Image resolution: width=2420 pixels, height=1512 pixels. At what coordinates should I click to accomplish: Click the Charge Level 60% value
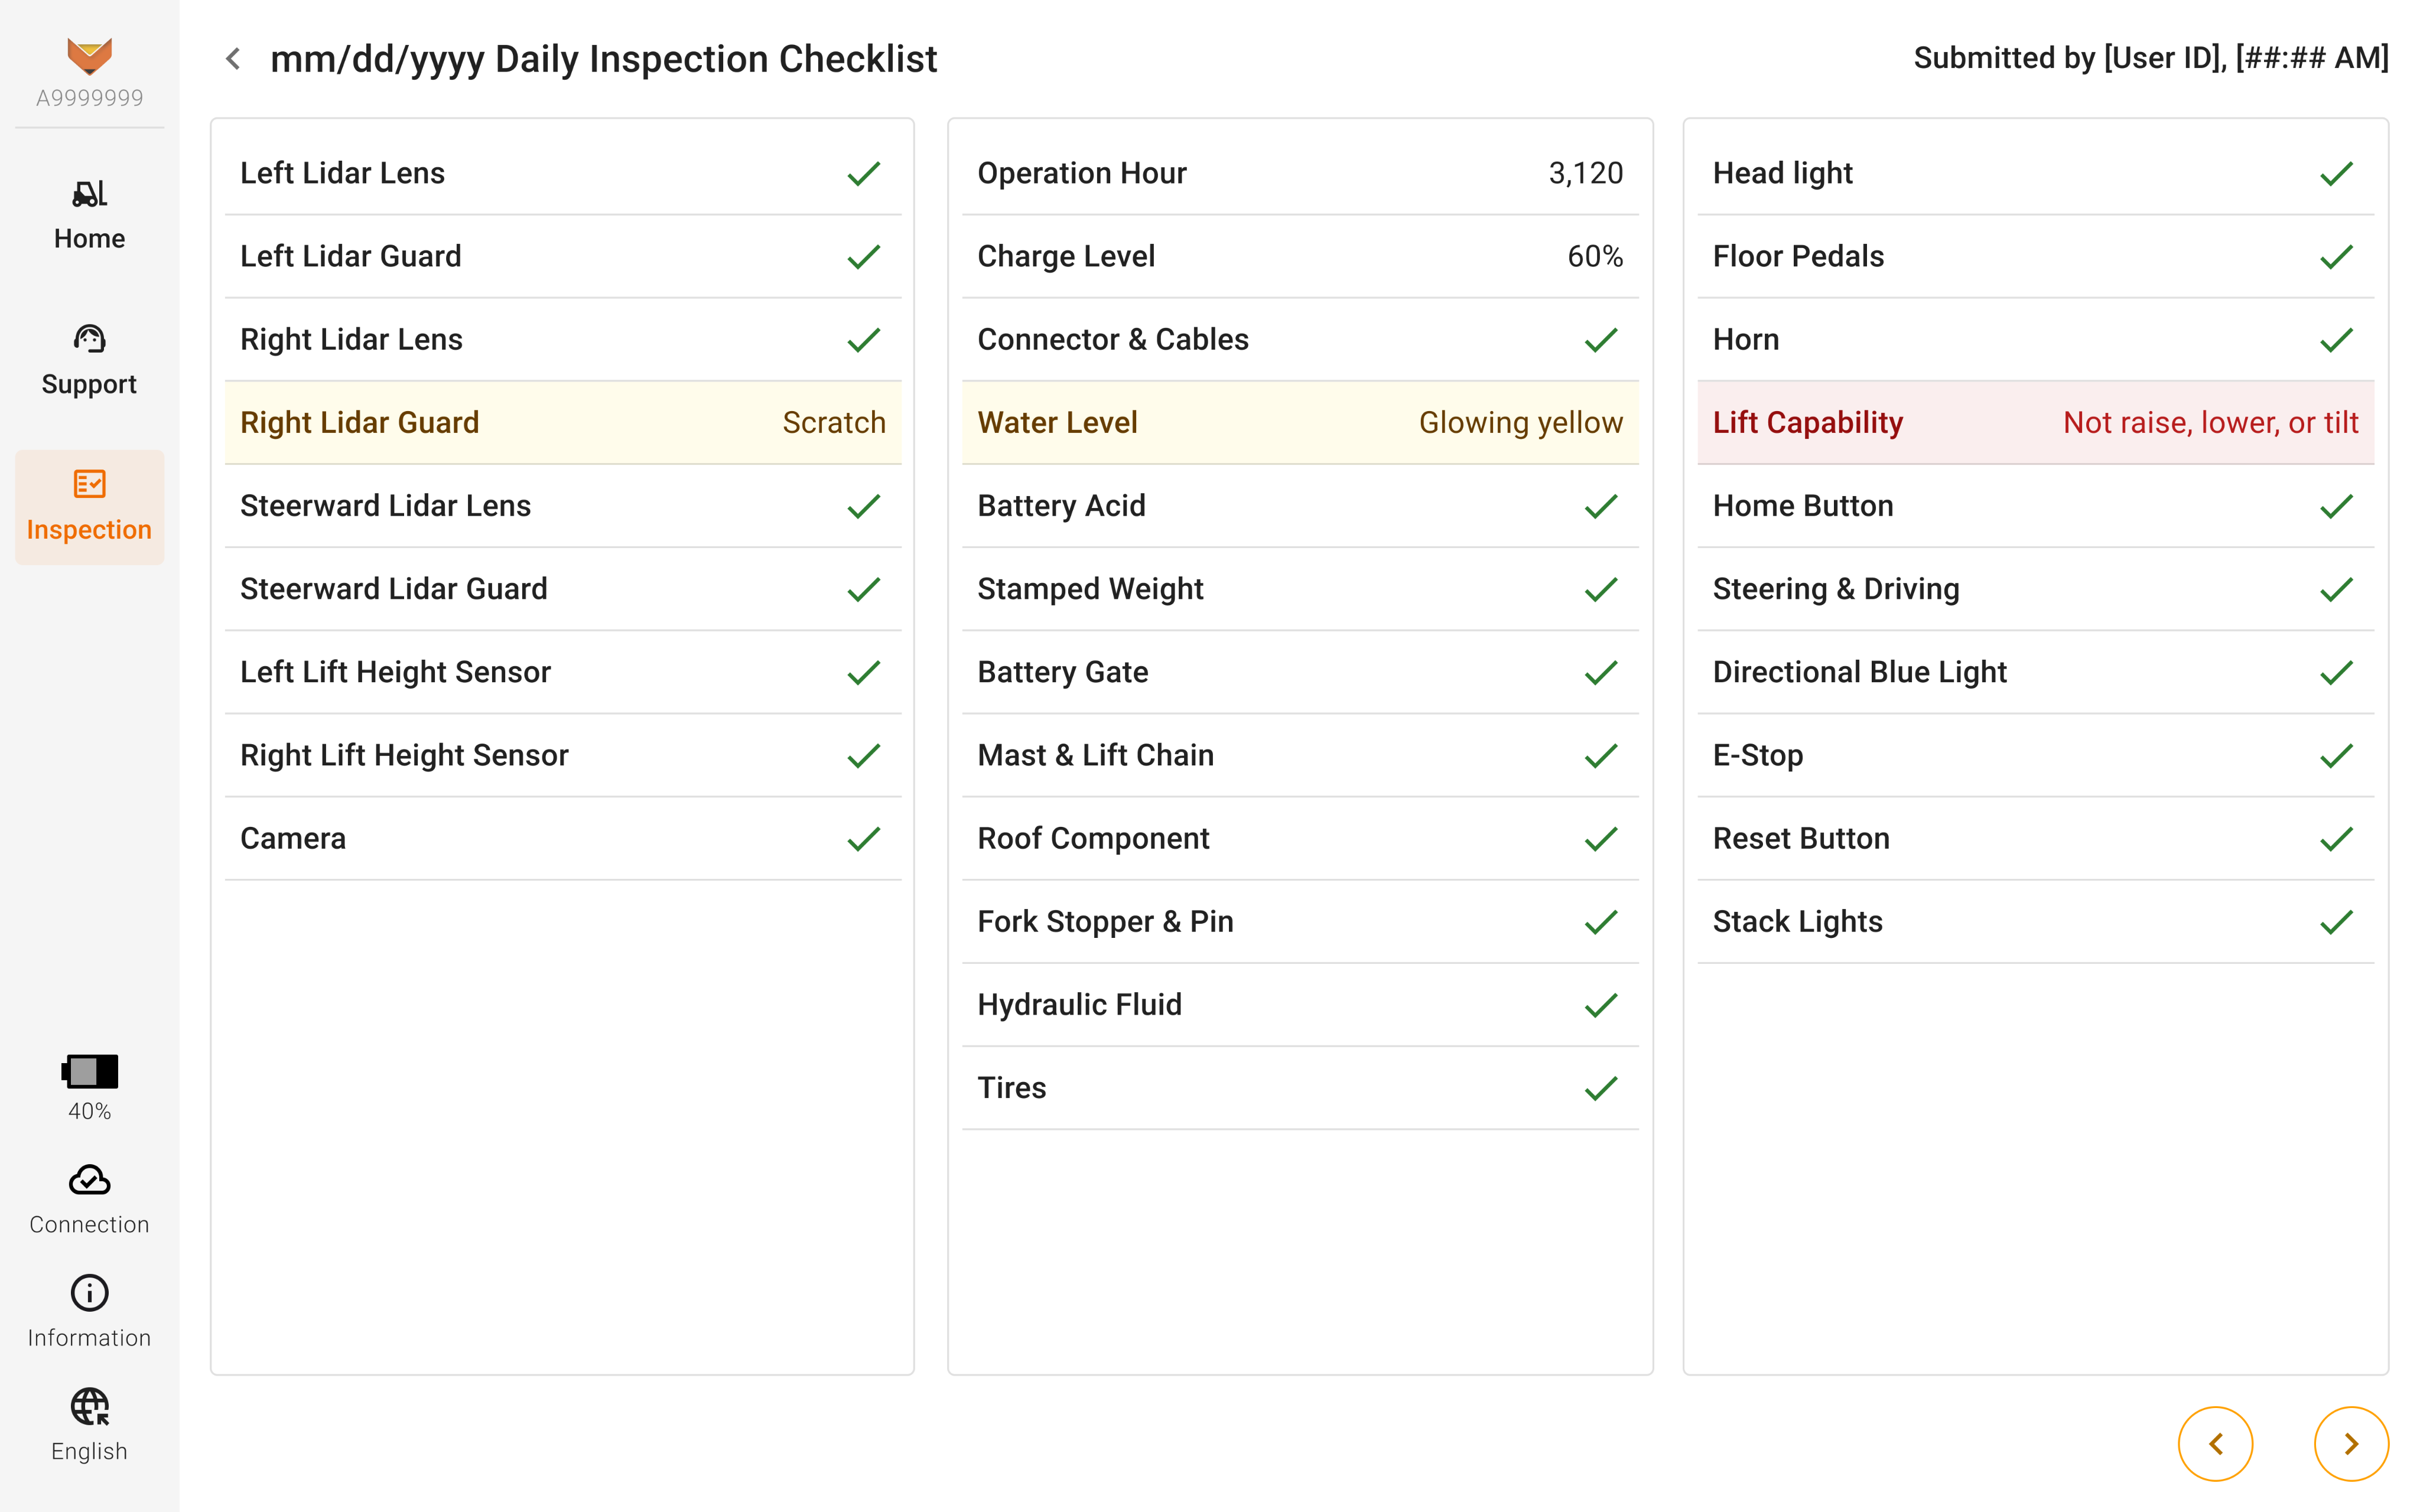1594,257
